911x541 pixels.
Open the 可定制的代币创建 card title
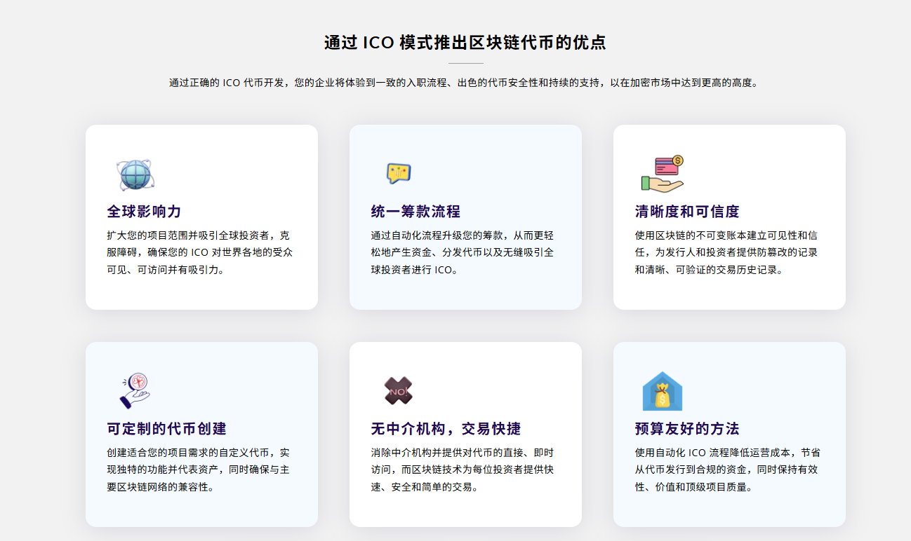(x=167, y=429)
